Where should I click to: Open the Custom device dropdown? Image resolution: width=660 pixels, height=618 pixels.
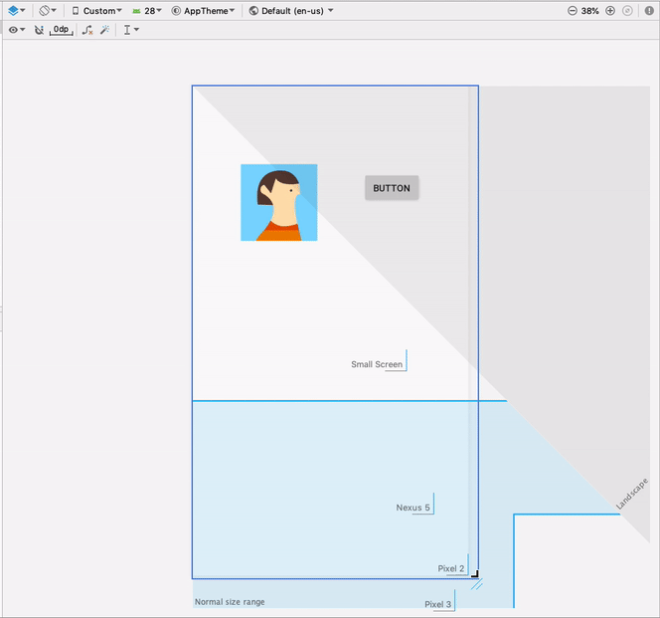pyautogui.click(x=96, y=11)
